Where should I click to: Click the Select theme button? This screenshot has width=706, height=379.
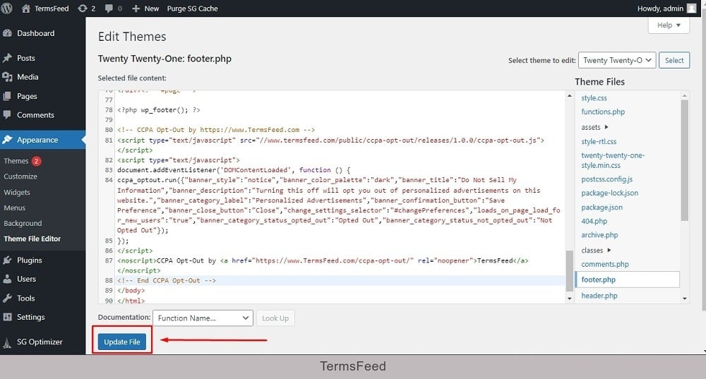pyautogui.click(x=674, y=60)
